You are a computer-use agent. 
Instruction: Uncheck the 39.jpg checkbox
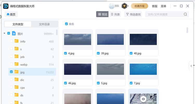[x=98, y=53]
